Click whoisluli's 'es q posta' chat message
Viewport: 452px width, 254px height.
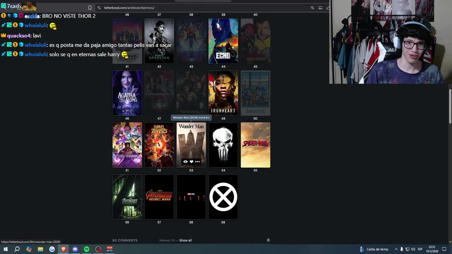click(x=110, y=45)
